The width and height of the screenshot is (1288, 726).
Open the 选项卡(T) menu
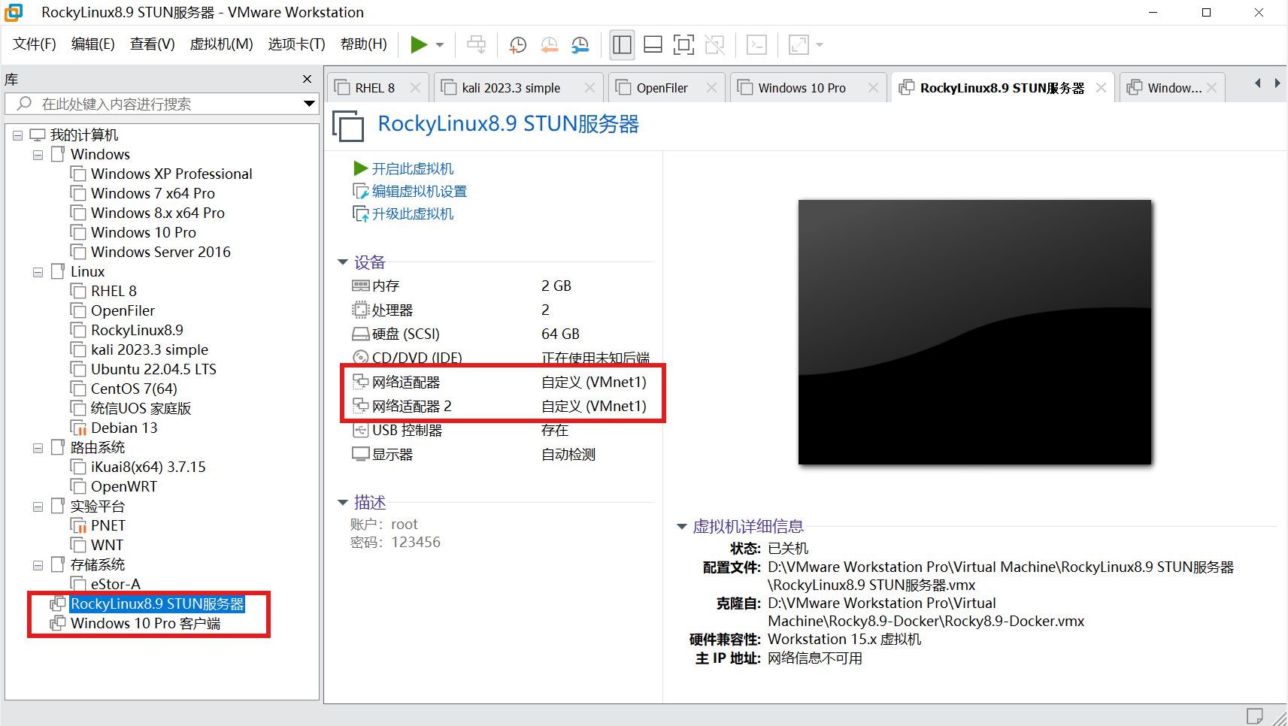pos(297,44)
